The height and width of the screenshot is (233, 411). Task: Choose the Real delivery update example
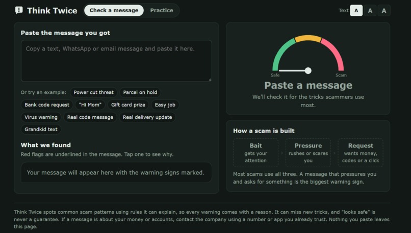(147, 117)
